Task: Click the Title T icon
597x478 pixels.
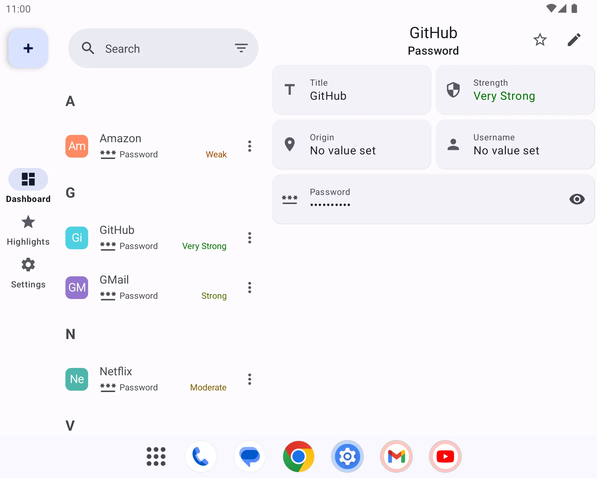Action: [x=290, y=89]
